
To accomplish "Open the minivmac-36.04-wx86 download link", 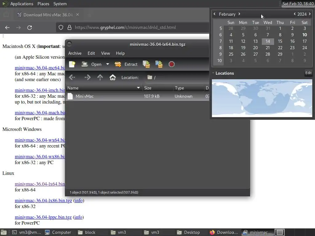I will point(40,157).
